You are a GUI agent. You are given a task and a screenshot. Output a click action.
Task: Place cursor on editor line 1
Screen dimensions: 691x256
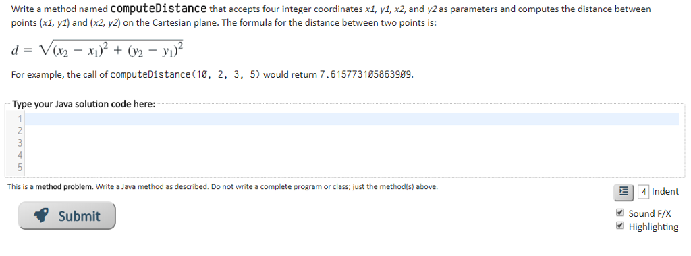tap(352, 119)
